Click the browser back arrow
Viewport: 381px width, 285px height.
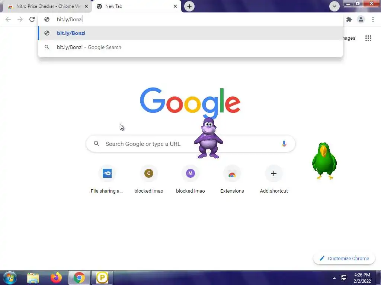click(8, 19)
